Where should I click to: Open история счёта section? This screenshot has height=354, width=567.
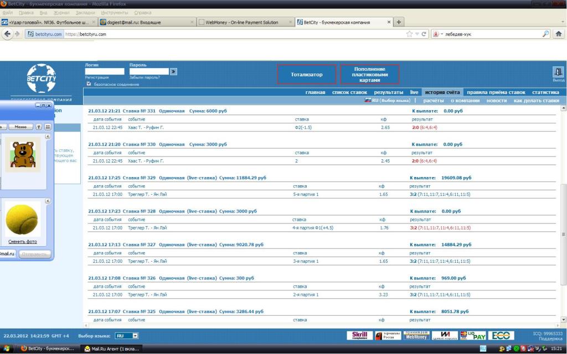[442, 92]
